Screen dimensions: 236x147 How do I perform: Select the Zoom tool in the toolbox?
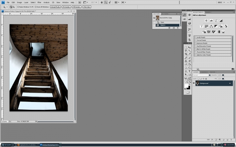190,82
